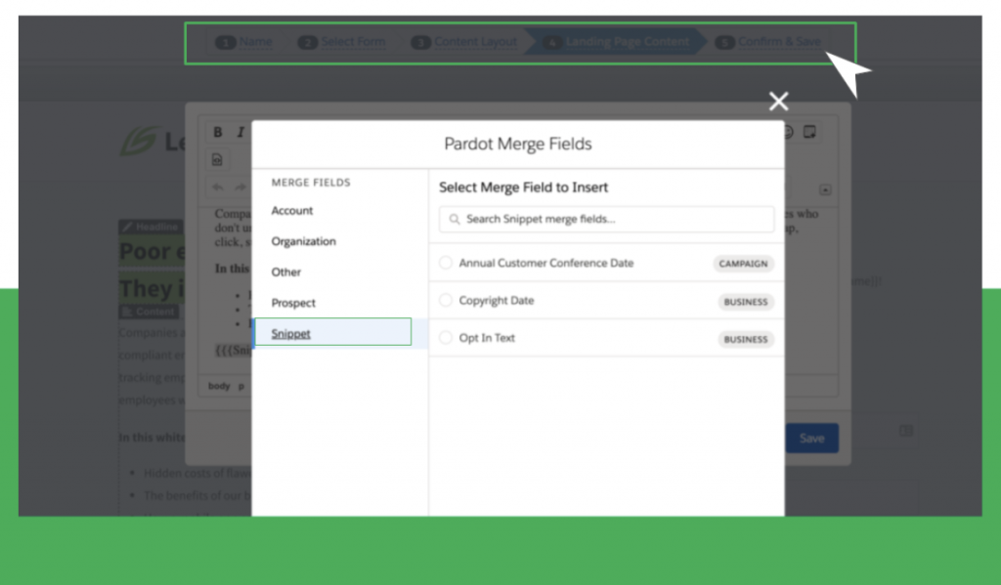Click the Select Merge Field to Insert heading
Image resolution: width=1001 pixels, height=585 pixels.
pyautogui.click(x=524, y=187)
